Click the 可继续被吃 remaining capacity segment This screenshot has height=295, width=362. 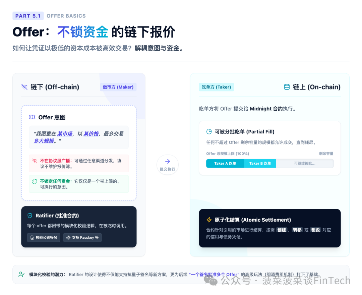305,164
